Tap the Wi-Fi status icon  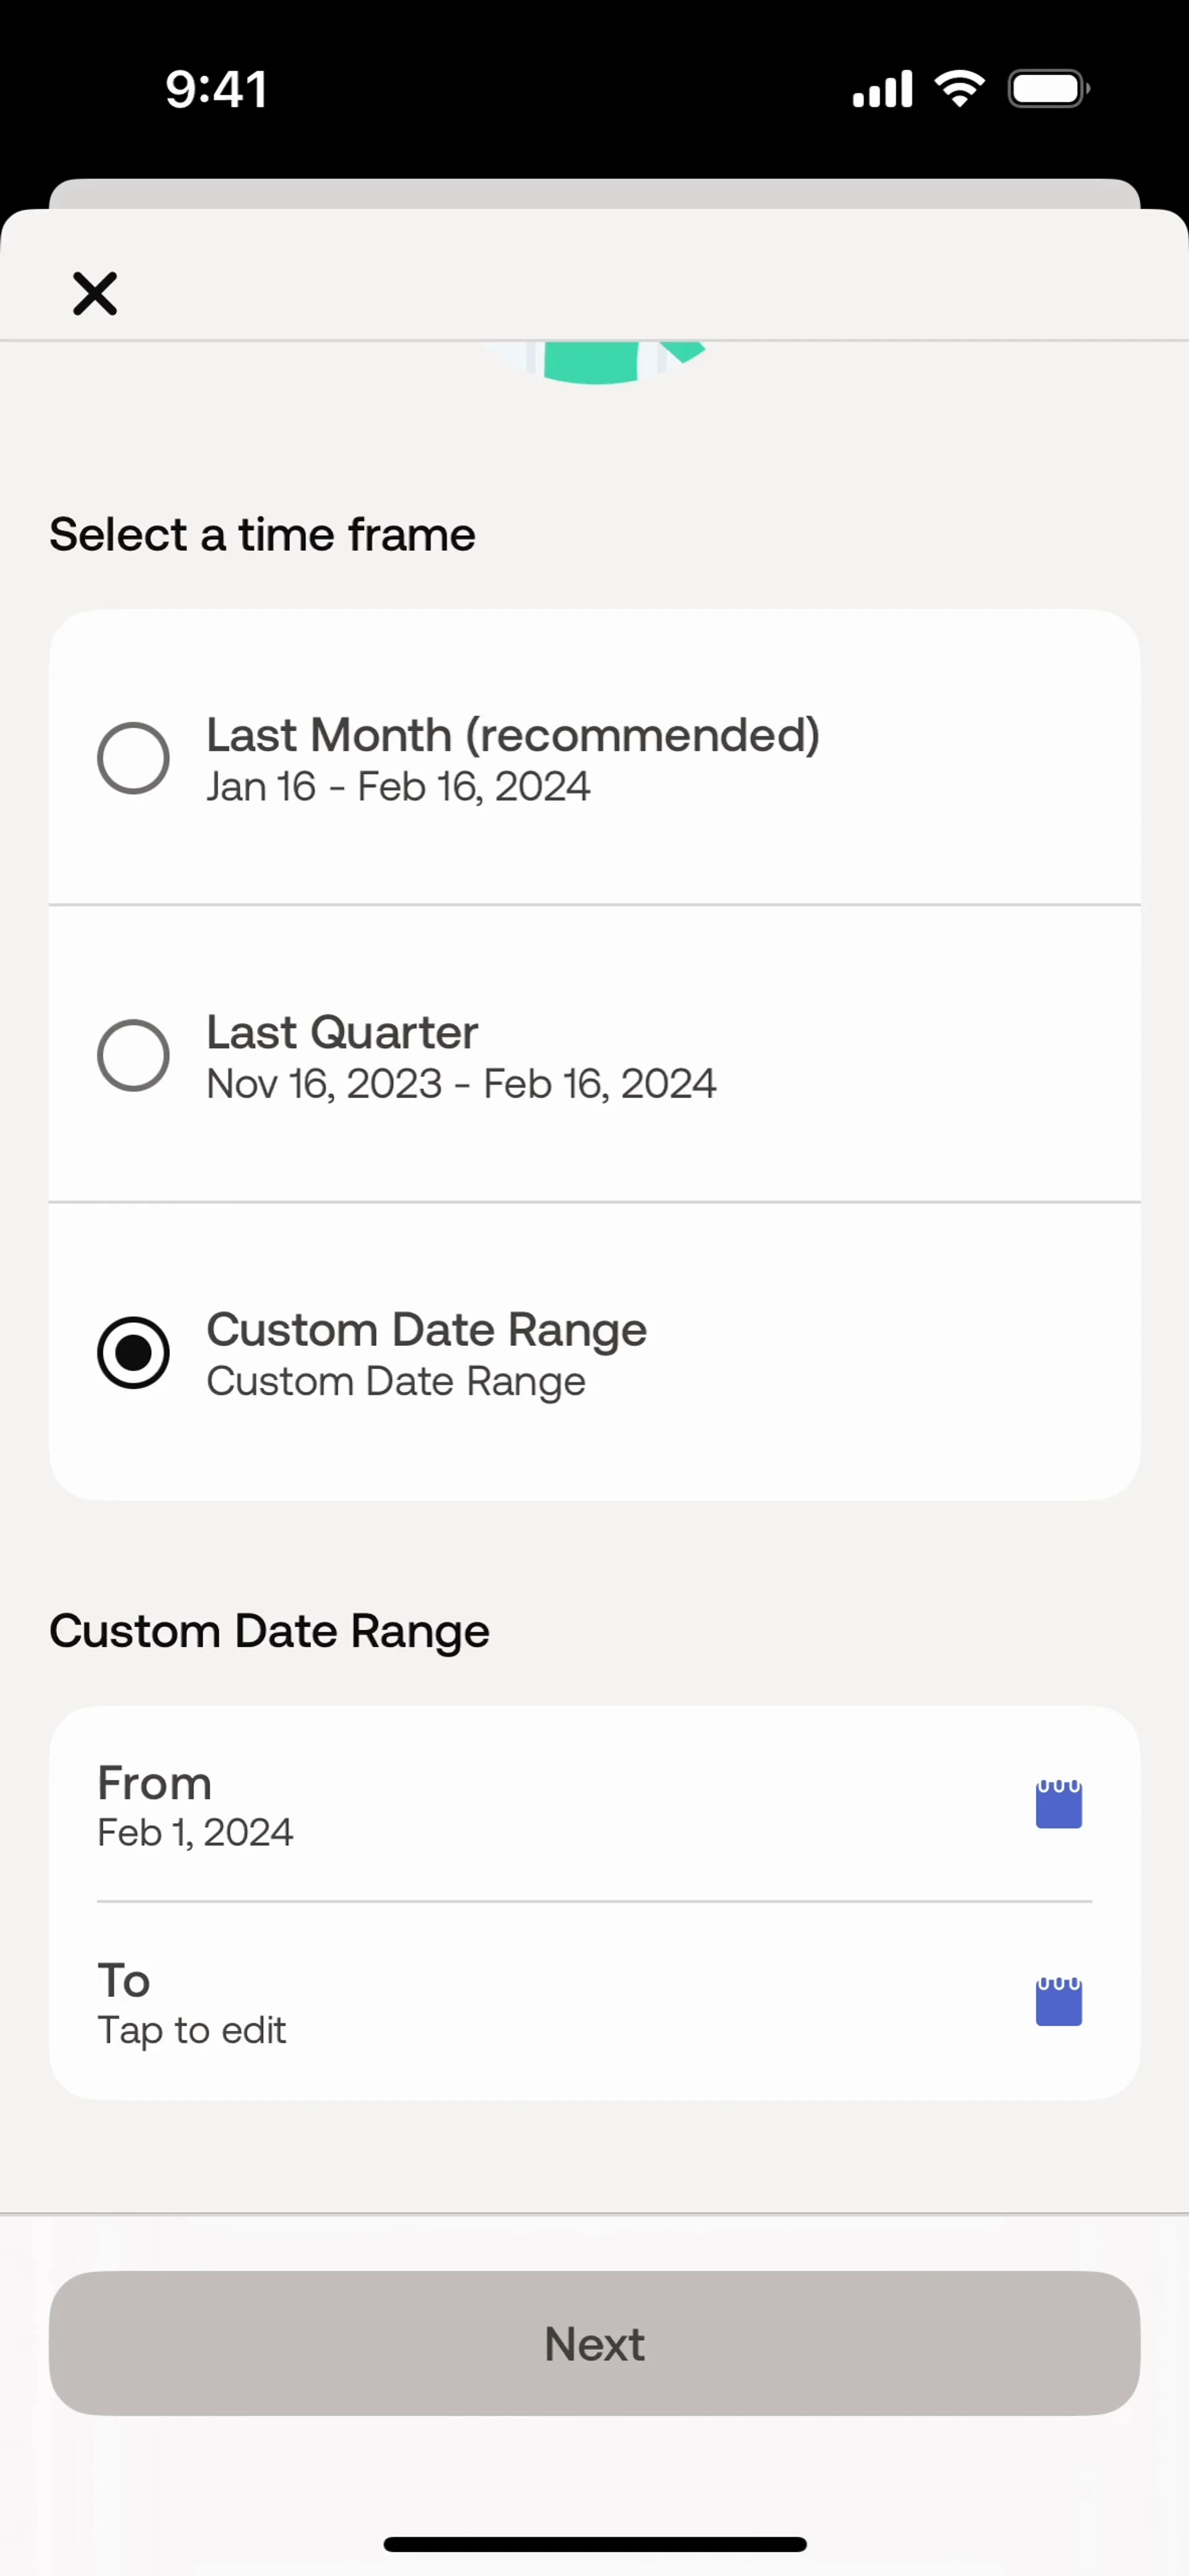tap(959, 89)
